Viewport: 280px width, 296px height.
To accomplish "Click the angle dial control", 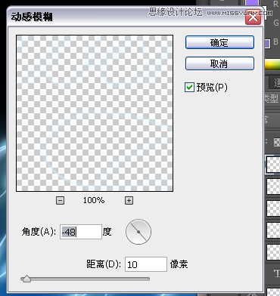I will [x=138, y=232].
